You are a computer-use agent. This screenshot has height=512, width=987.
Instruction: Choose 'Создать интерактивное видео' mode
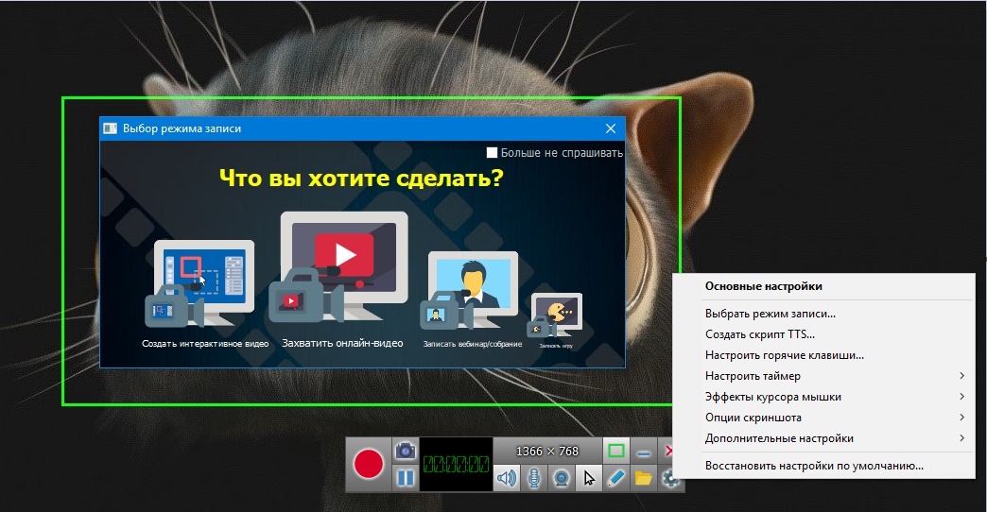204,295
